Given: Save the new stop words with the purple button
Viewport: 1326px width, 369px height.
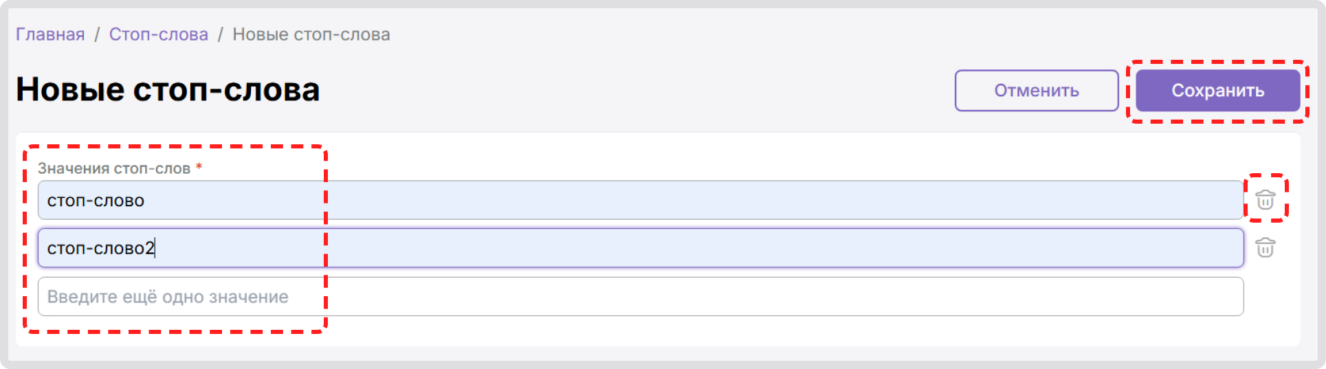Looking at the screenshot, I should click(1217, 90).
